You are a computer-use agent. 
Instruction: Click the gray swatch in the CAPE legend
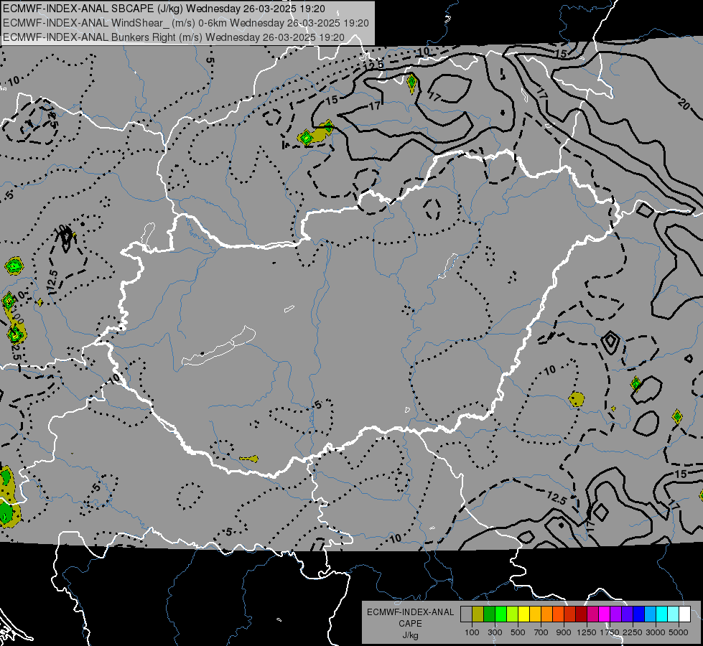[466, 614]
